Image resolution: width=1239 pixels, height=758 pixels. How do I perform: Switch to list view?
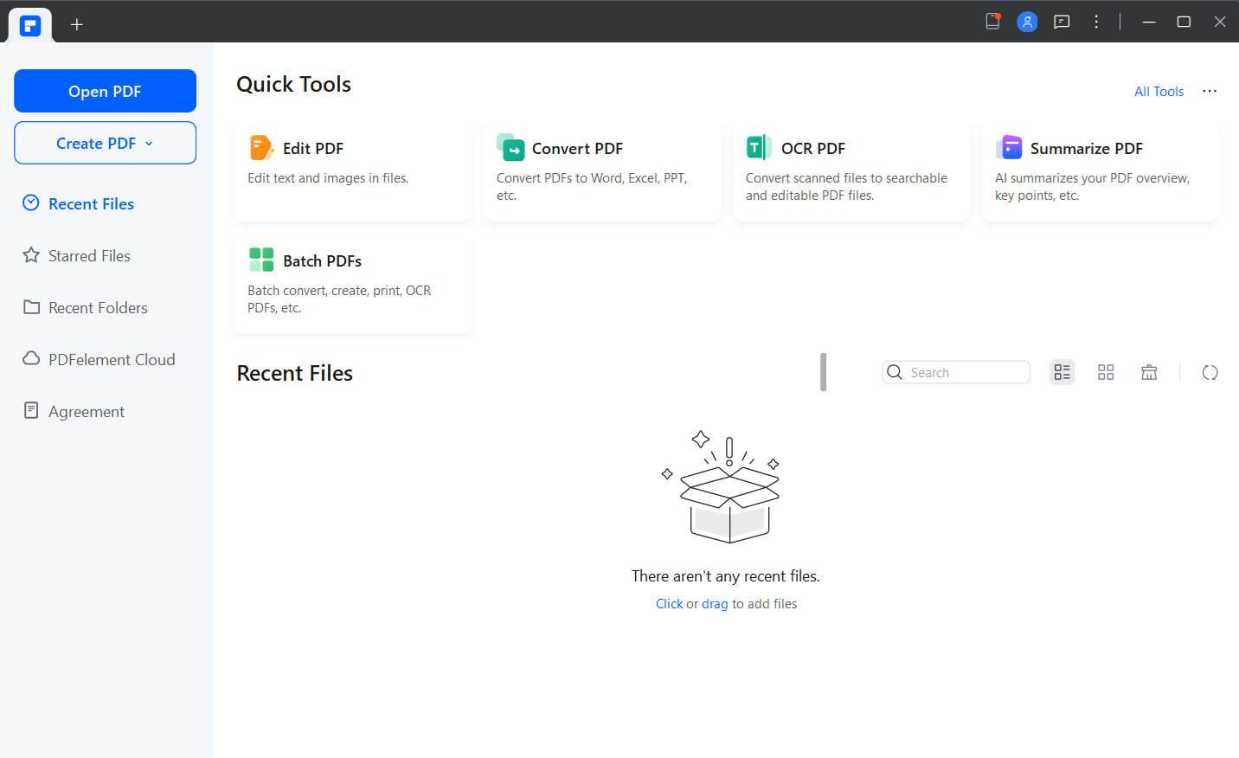tap(1062, 372)
